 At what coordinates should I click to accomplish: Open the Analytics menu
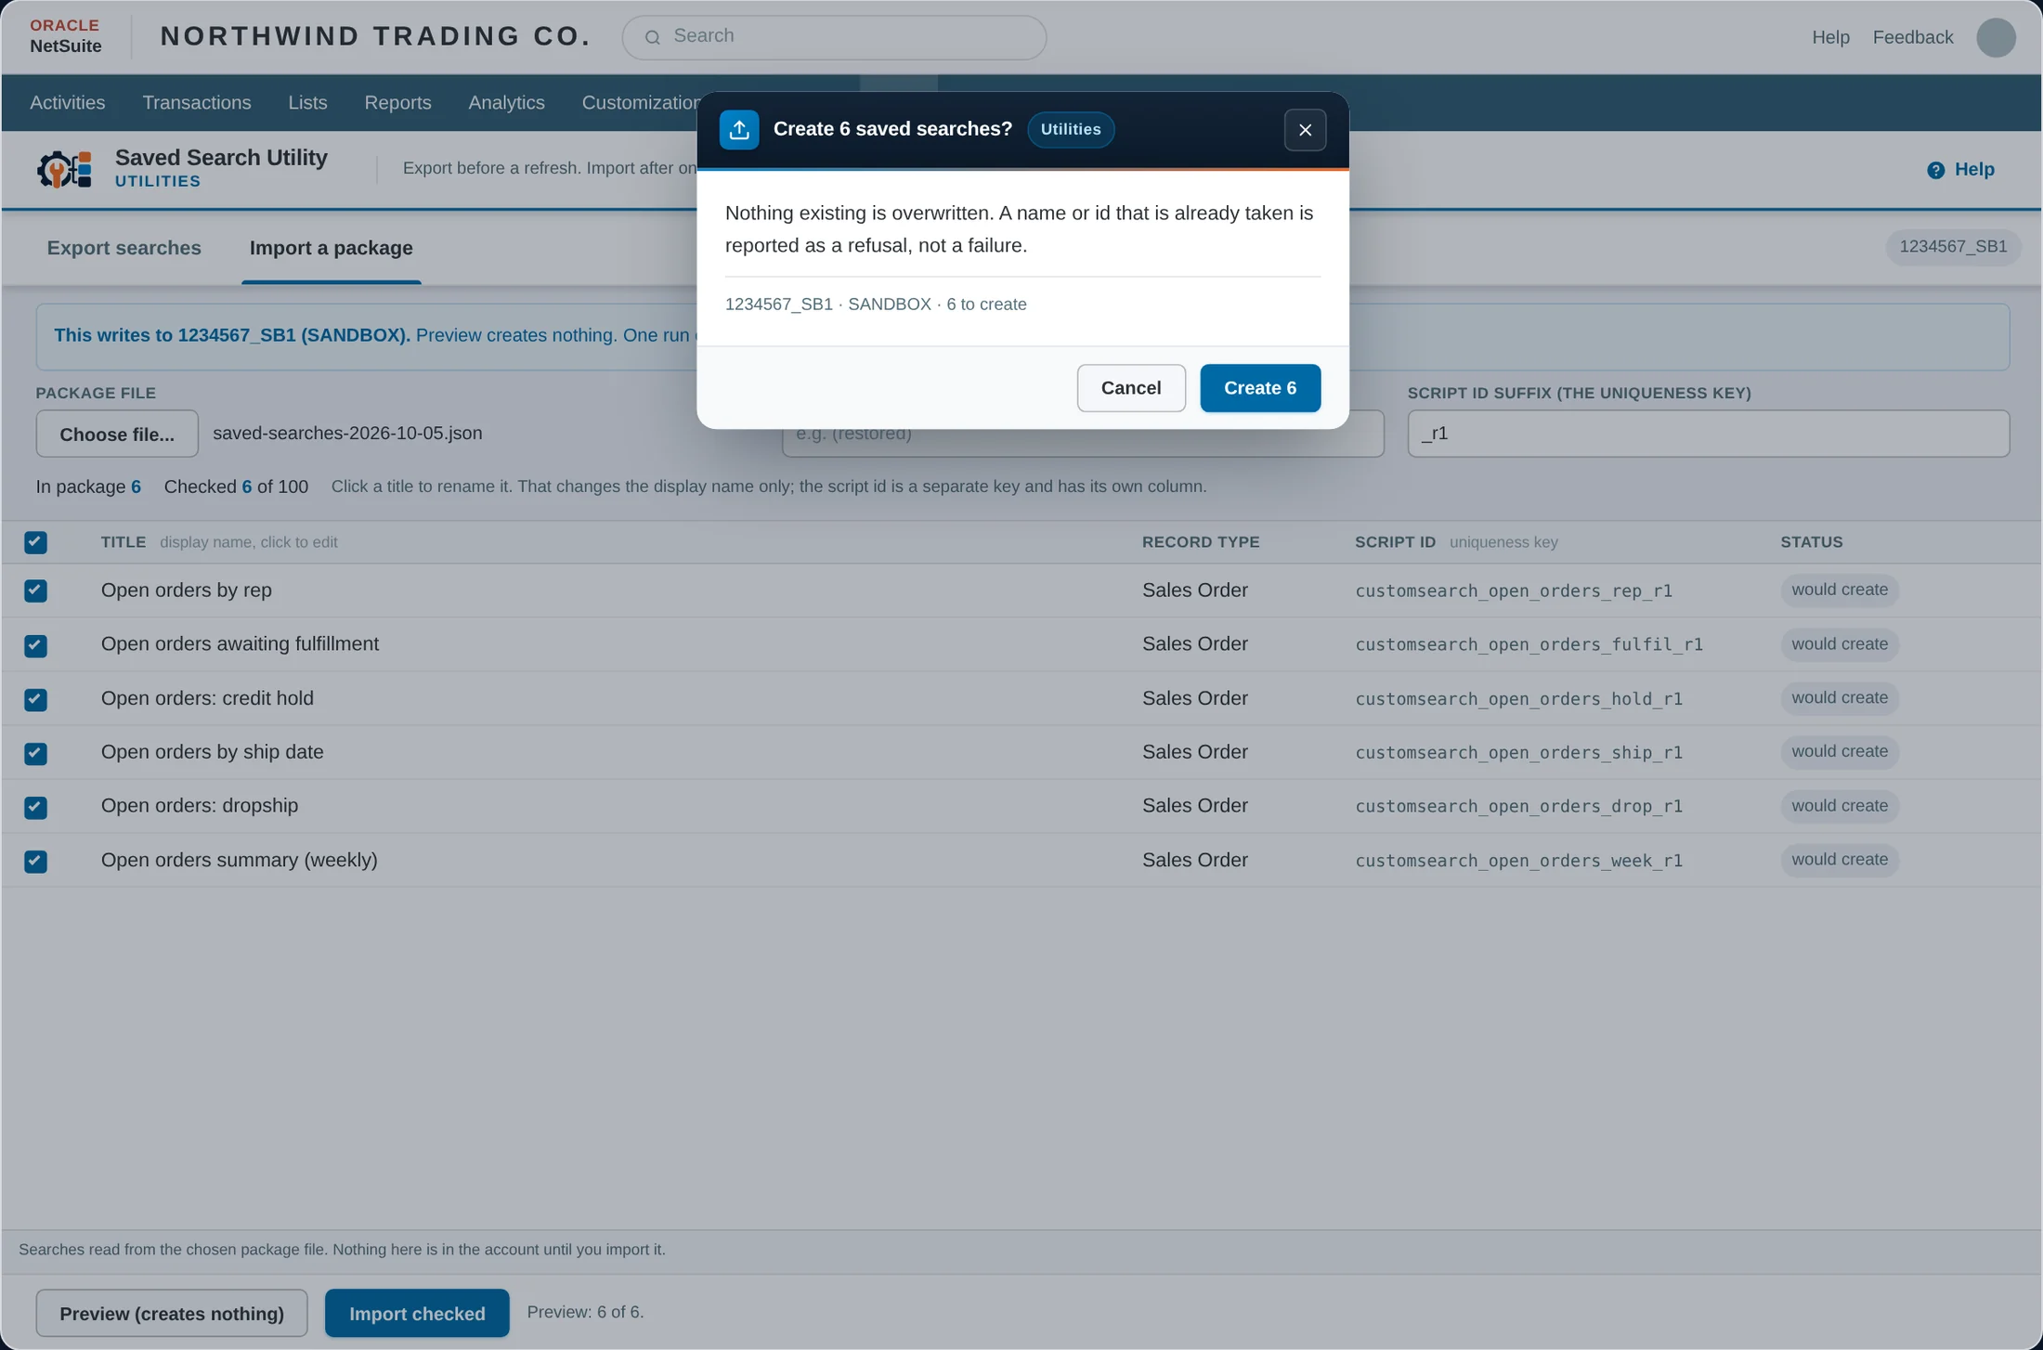pos(506,102)
